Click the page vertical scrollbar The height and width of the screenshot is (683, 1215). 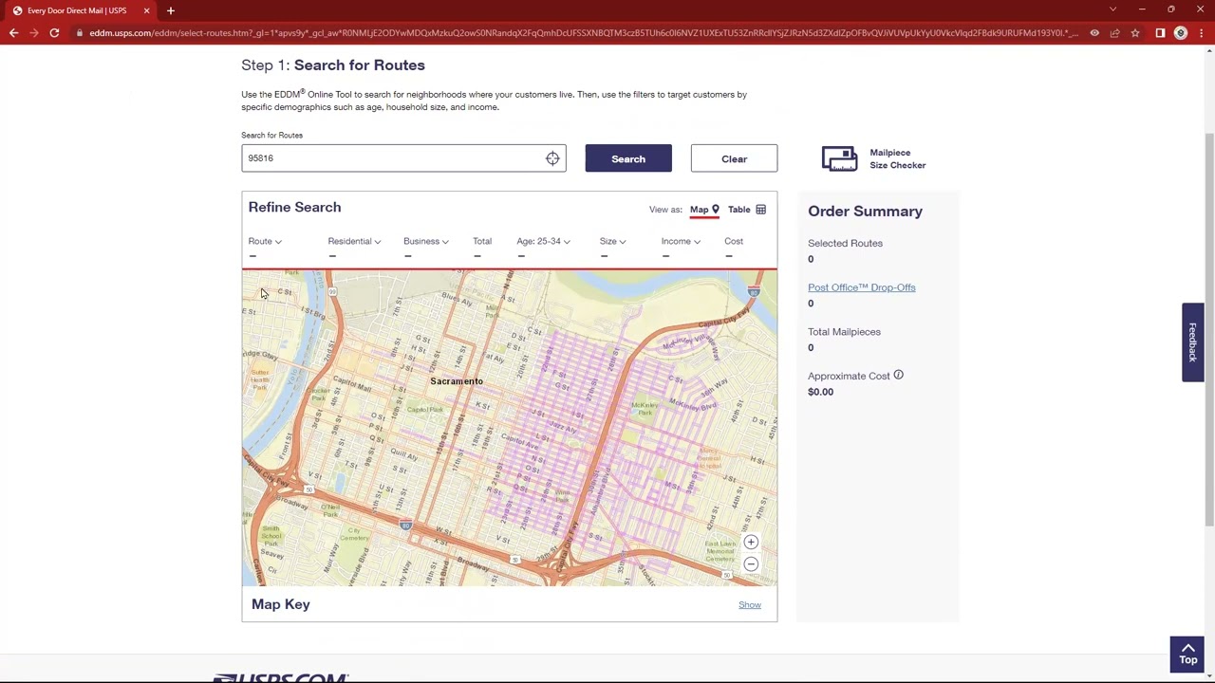[1209, 327]
